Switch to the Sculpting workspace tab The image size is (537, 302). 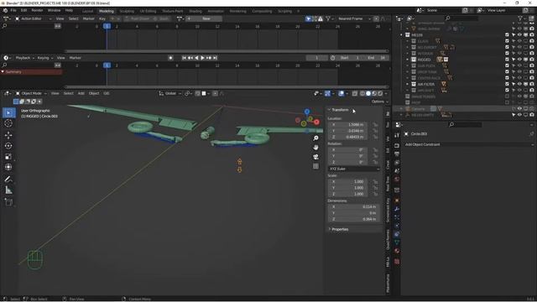127,11
